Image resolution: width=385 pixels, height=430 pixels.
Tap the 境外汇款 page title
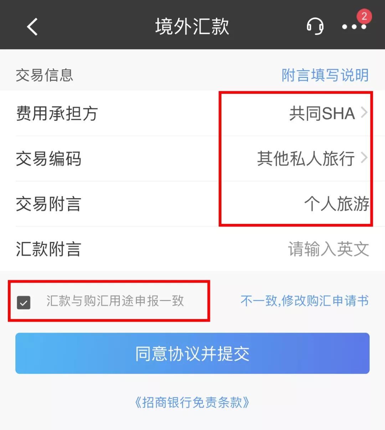(192, 26)
